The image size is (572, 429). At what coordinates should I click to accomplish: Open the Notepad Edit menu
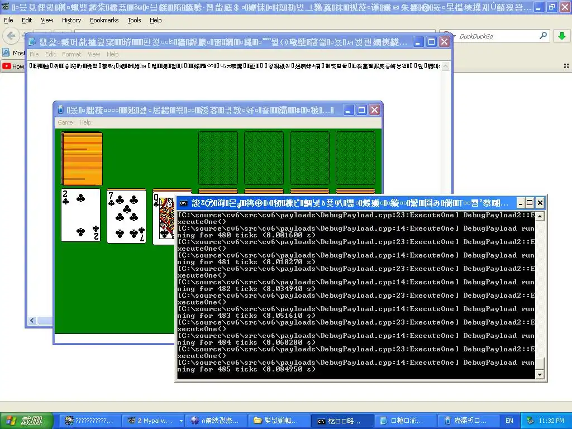tap(50, 54)
